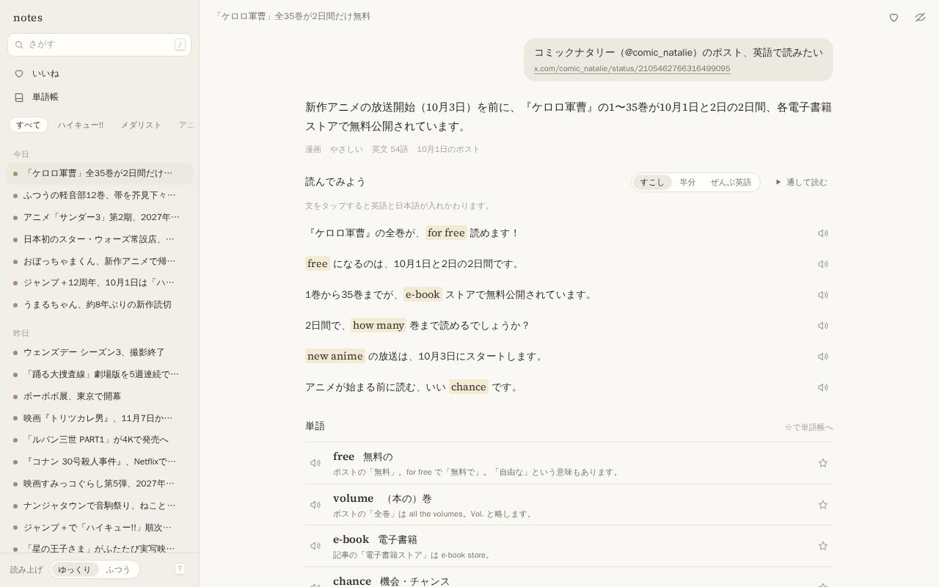Star the word 'volume' for 単語帳

coord(823,505)
